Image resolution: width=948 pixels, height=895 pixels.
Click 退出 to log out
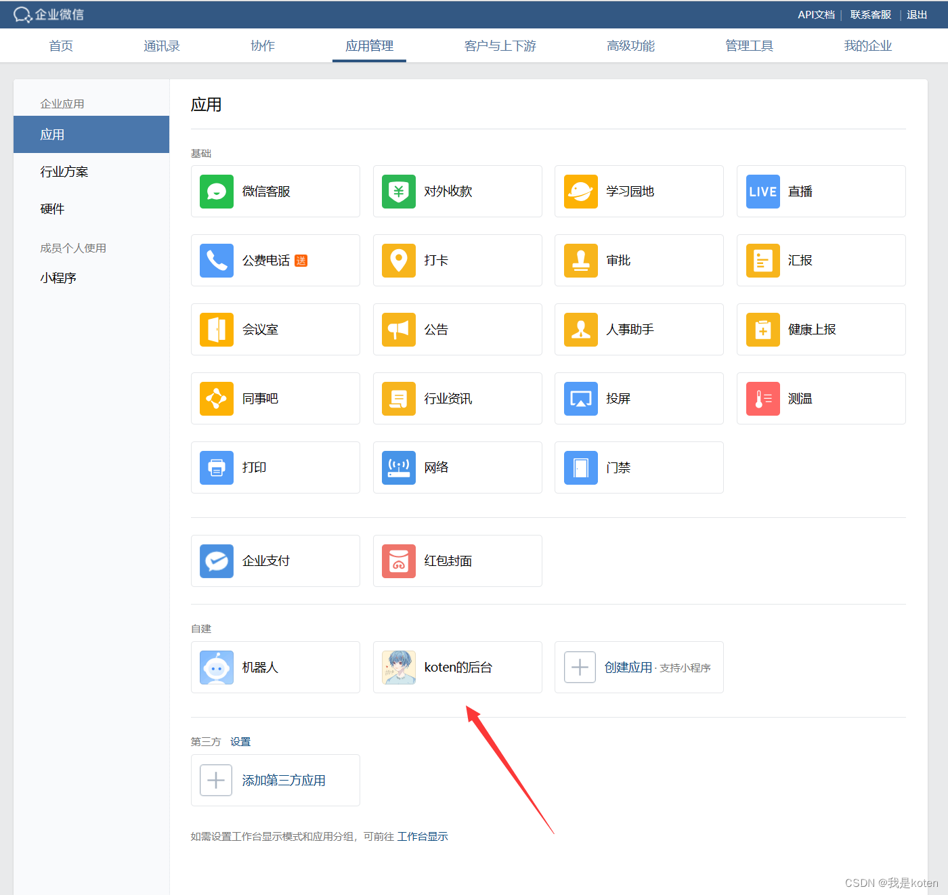[917, 15]
